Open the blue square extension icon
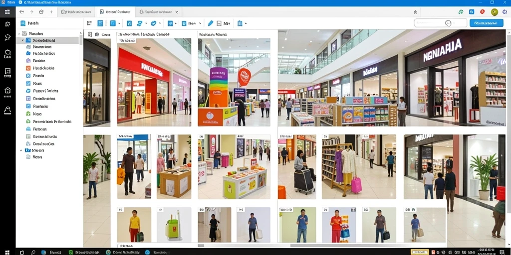Image resolution: width=511 pixels, height=255 pixels. coord(472,12)
